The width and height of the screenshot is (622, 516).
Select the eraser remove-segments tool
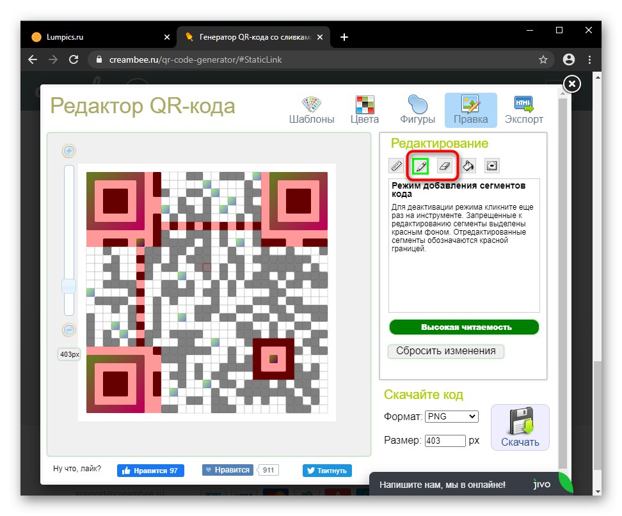click(x=445, y=166)
